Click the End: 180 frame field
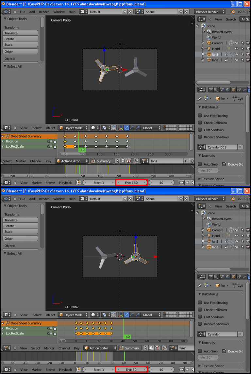The width and height of the screenshot is (251, 374). pos(131,183)
